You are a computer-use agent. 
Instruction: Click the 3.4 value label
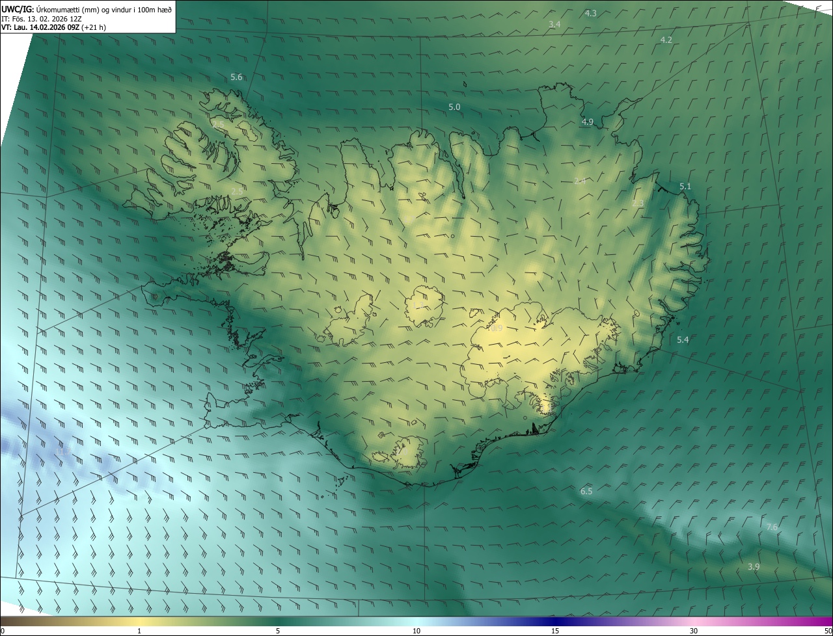[x=554, y=24]
